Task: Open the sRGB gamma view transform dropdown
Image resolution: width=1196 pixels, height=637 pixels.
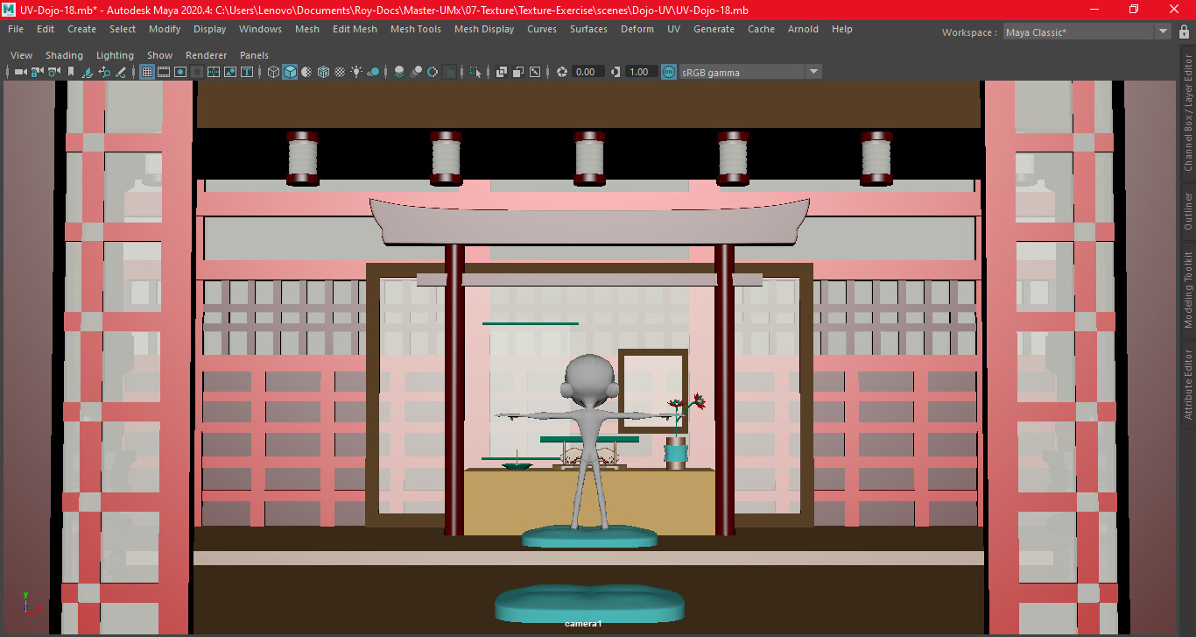Action: tap(814, 72)
